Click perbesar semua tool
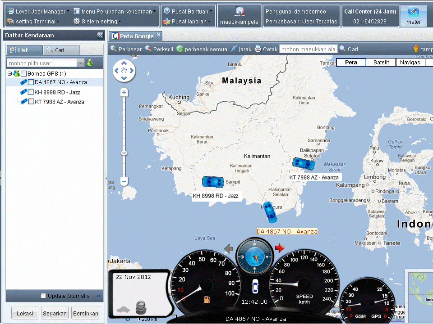The image size is (433, 324). pos(202,49)
